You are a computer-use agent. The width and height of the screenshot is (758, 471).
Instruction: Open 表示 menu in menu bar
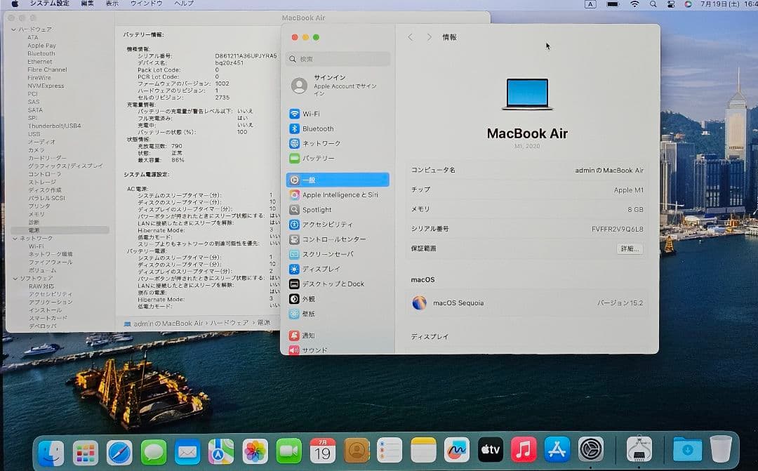[112, 4]
